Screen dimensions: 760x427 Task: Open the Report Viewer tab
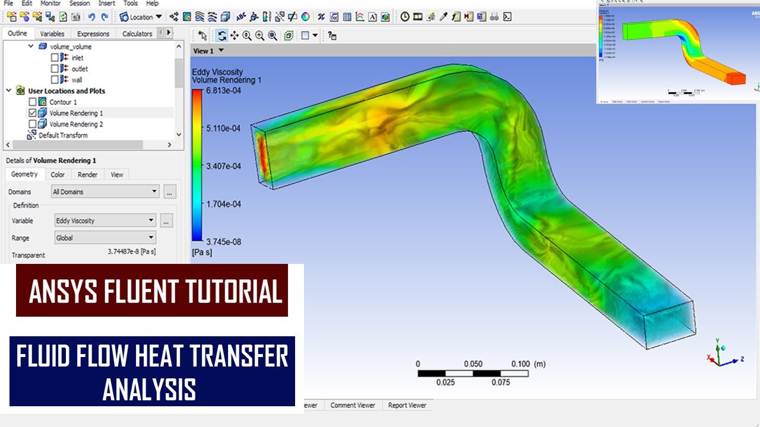point(407,405)
